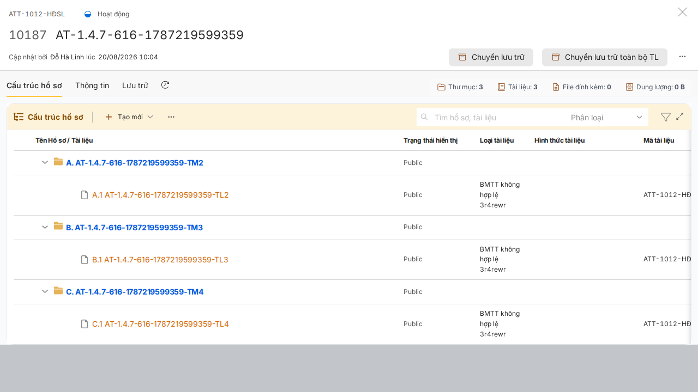Click the File đính kèm count icon
698x392 pixels.
556,87
